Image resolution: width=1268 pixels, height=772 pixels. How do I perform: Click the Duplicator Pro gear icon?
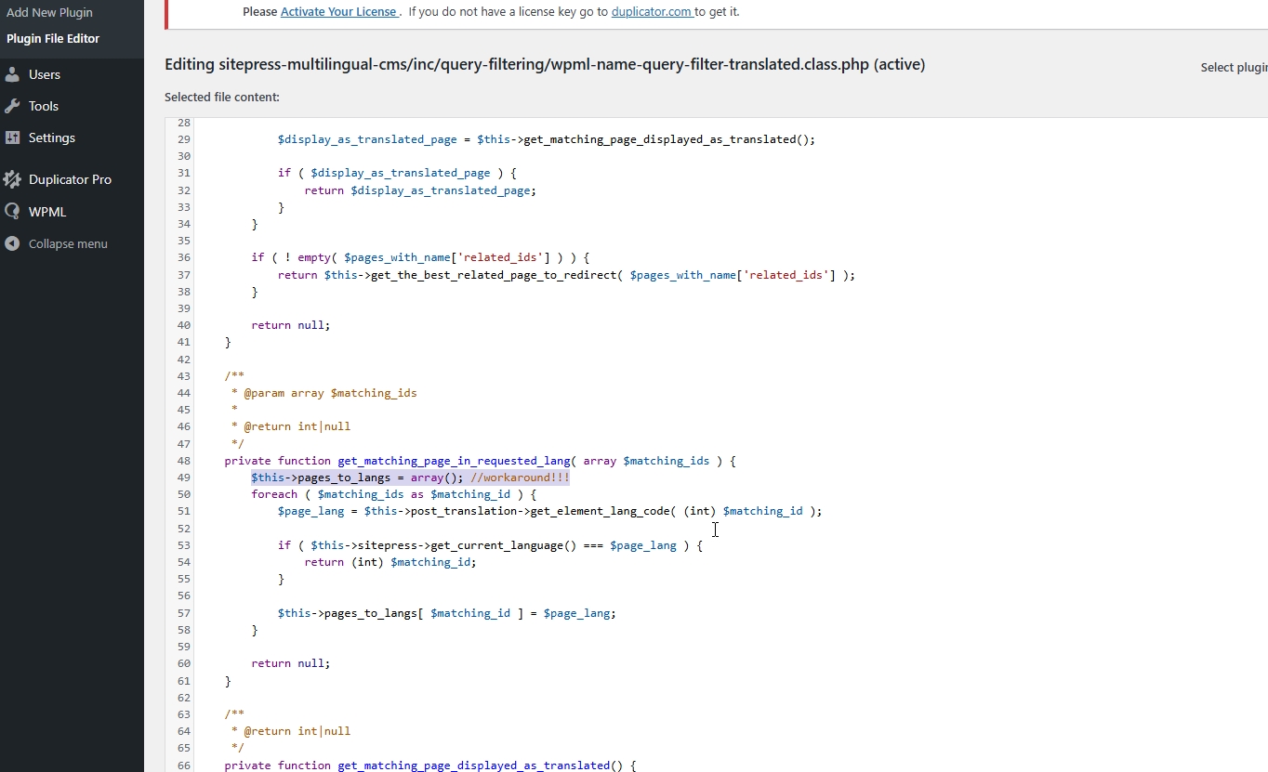pos(12,179)
